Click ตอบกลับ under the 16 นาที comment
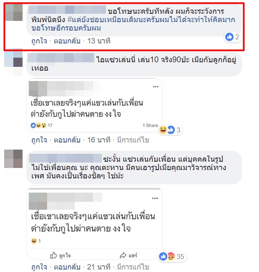The width and height of the screenshot is (259, 272). (67, 140)
